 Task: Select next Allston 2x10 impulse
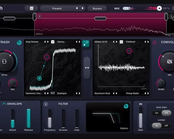coord(117,42)
